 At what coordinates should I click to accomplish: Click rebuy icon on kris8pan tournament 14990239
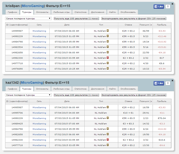pyautogui.click(x=108, y=36)
